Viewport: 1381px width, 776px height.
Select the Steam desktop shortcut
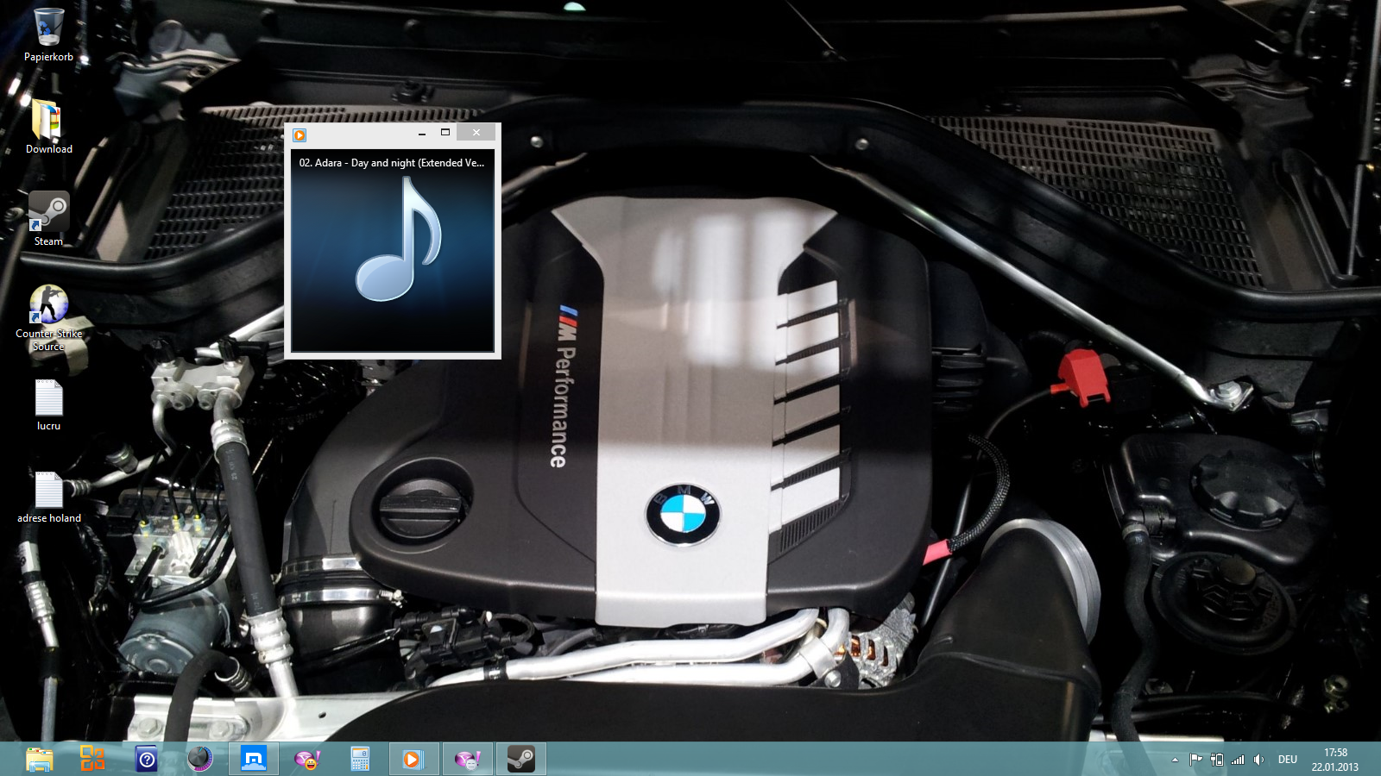point(48,219)
